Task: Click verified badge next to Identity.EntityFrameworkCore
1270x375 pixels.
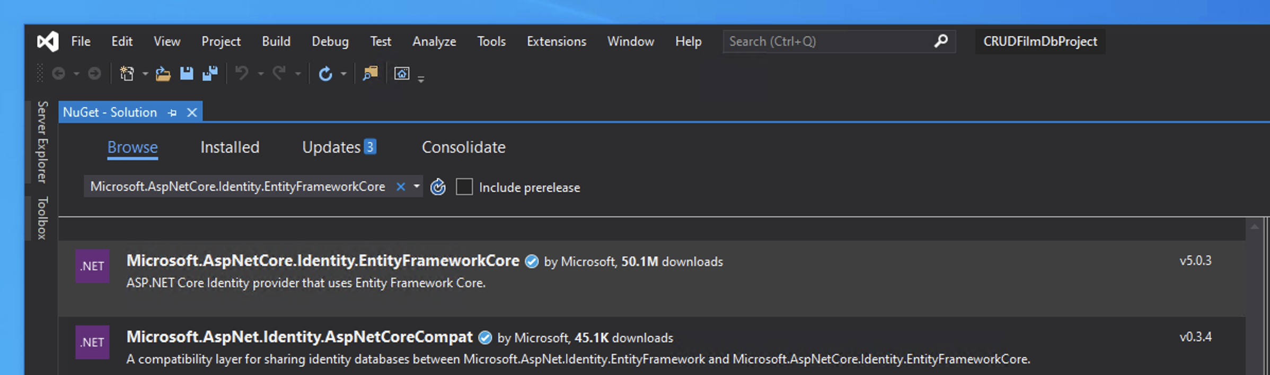Action: coord(532,262)
